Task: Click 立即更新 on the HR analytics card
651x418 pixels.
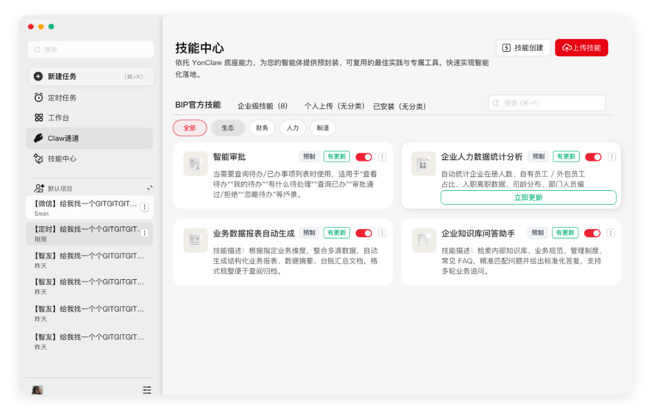Action: click(x=528, y=198)
